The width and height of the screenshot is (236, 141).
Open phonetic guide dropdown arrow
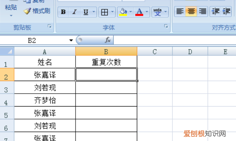point(166,12)
